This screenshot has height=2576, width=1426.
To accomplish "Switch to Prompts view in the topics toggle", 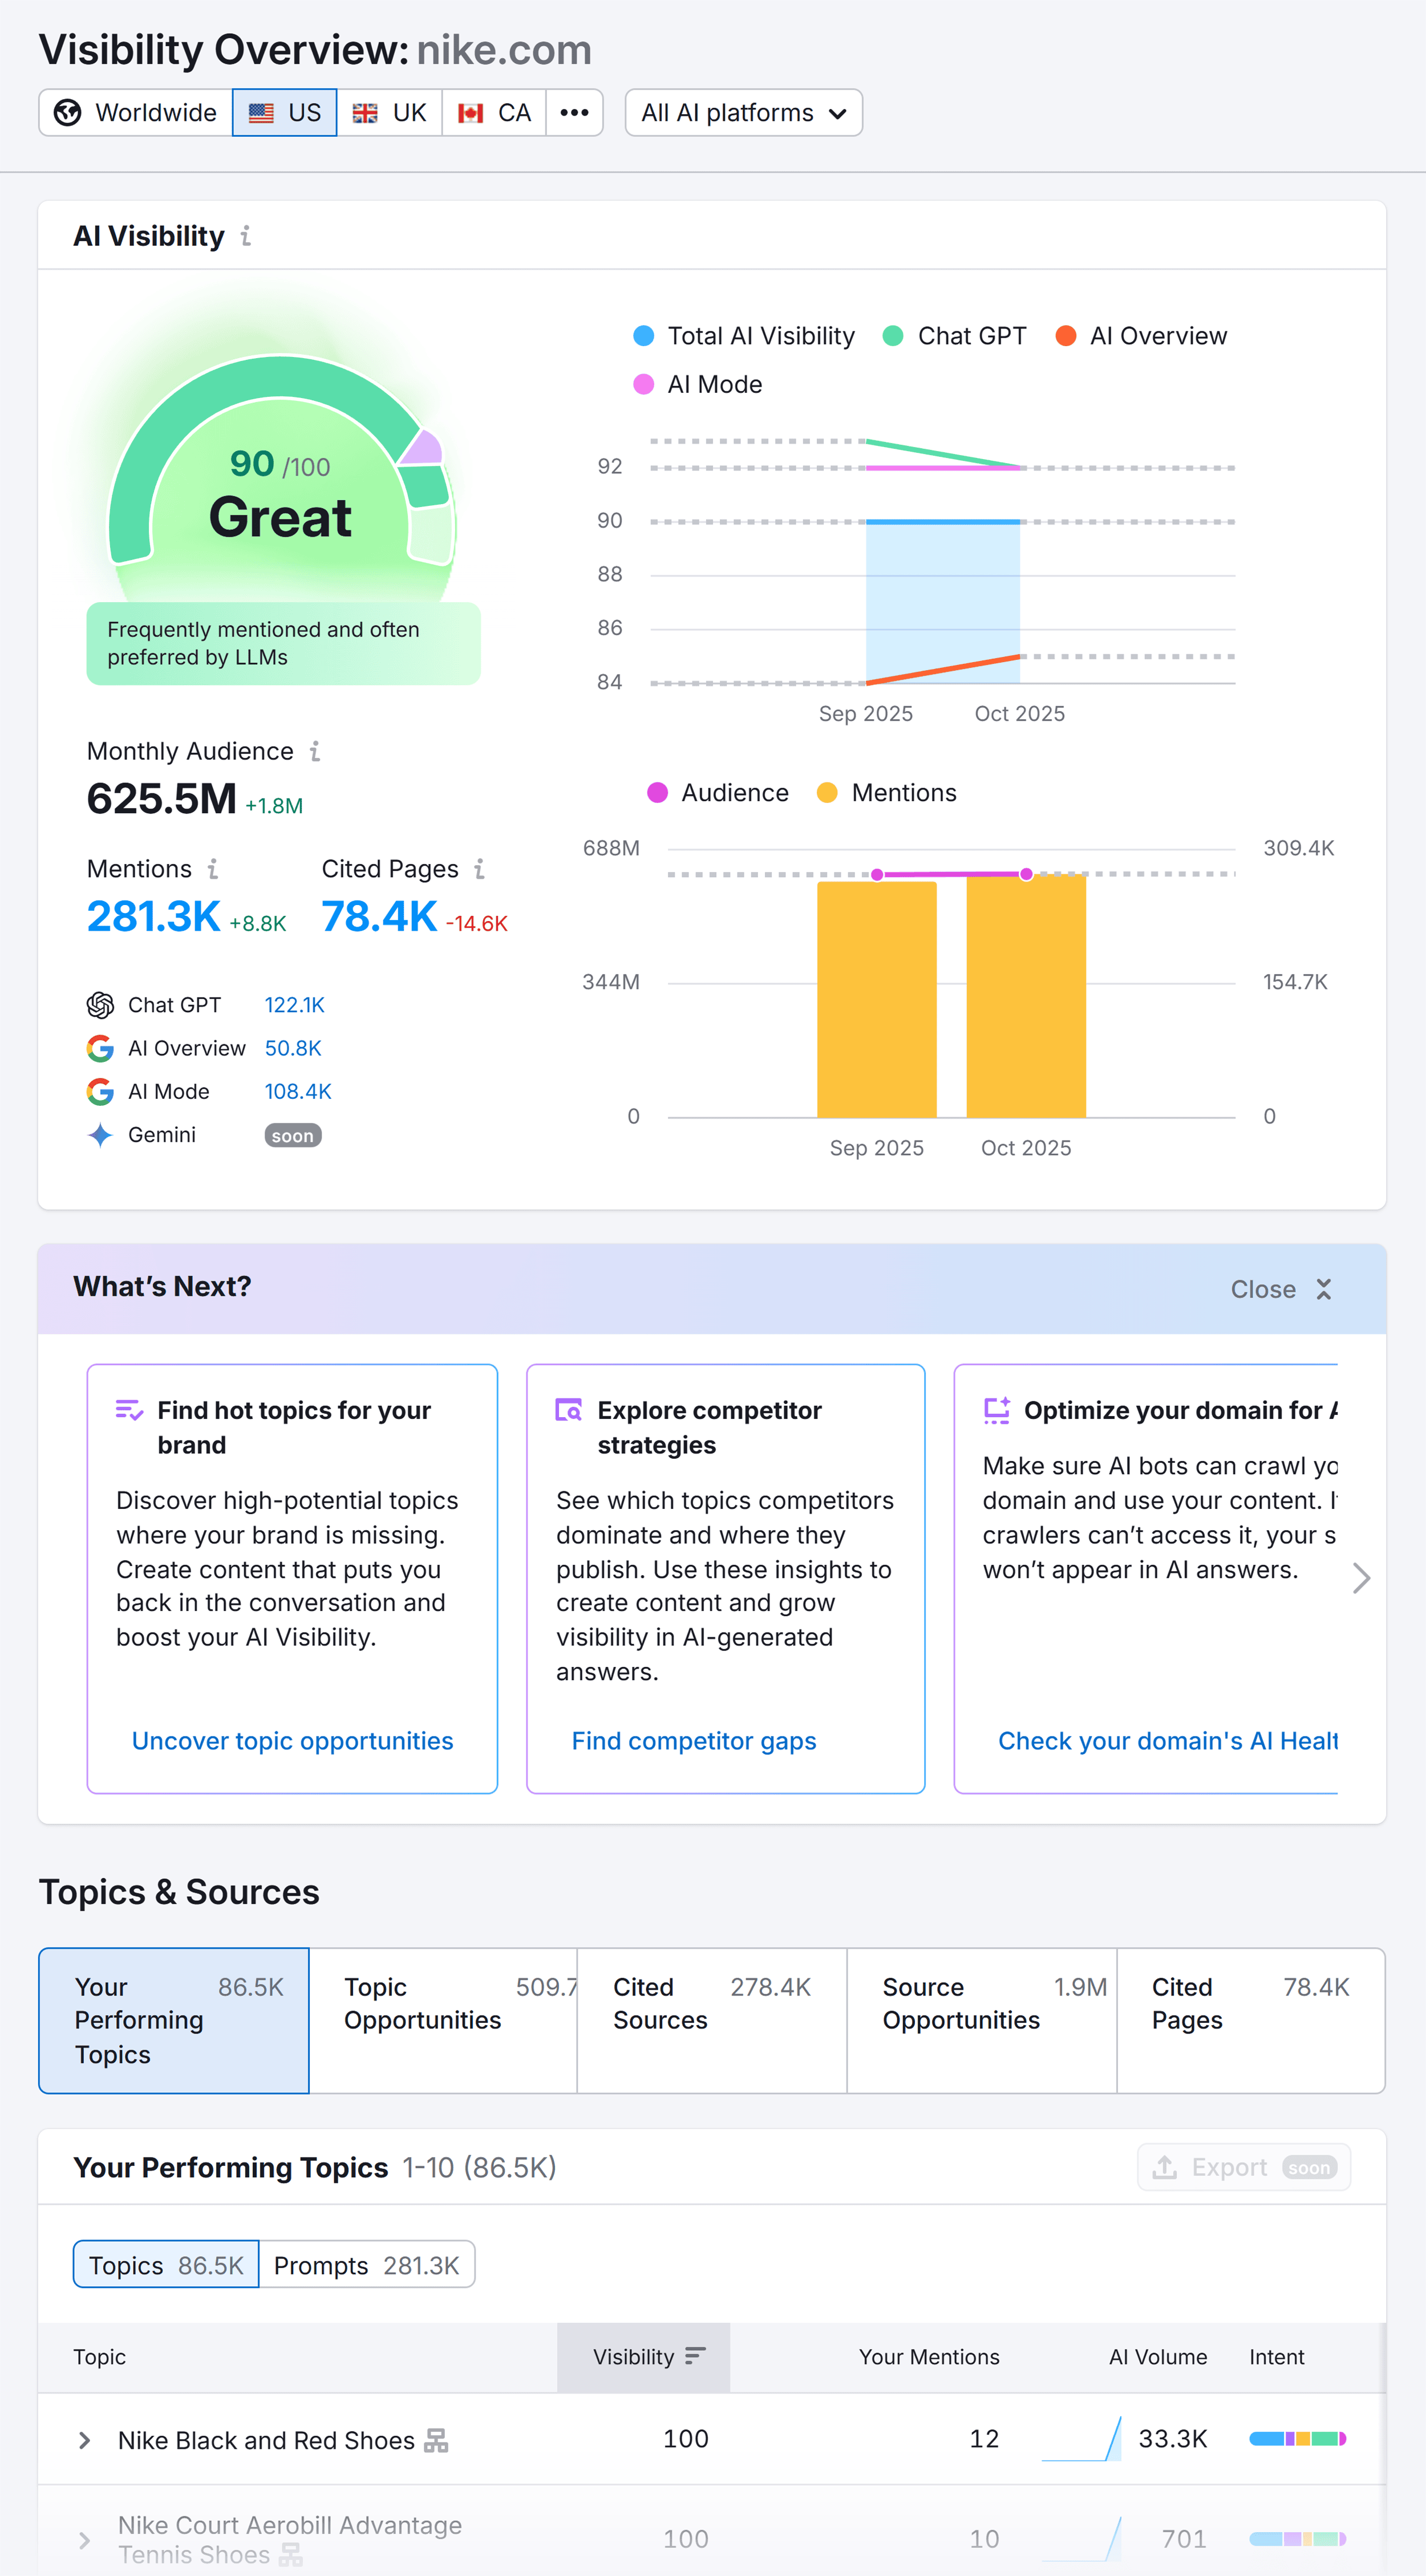I will pyautogui.click(x=367, y=2265).
